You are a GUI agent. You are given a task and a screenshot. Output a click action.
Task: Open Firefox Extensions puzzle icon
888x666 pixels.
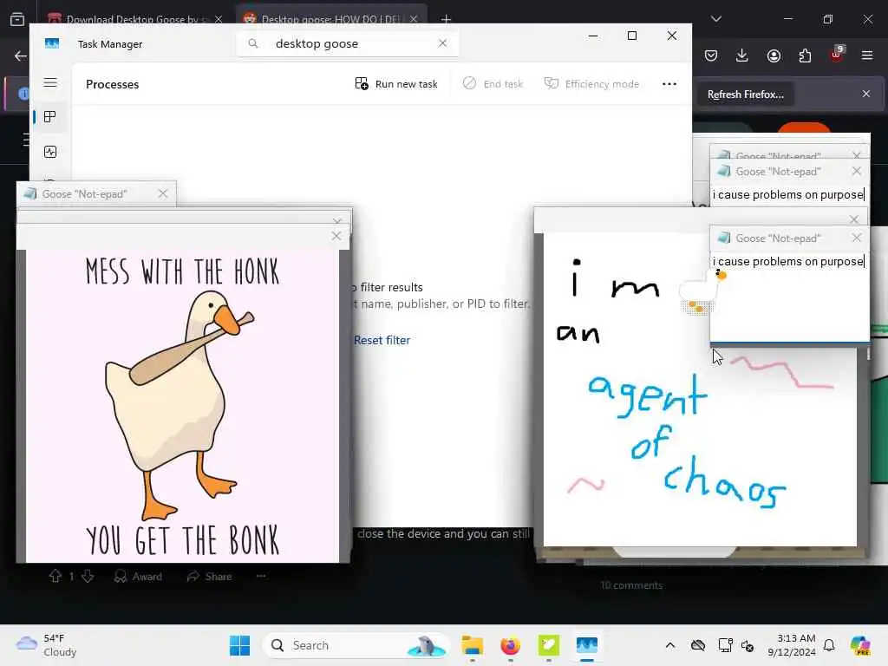coord(805,55)
